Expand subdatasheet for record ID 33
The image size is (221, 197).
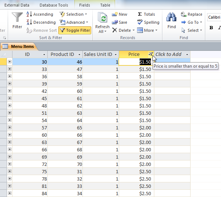coord(10,69)
